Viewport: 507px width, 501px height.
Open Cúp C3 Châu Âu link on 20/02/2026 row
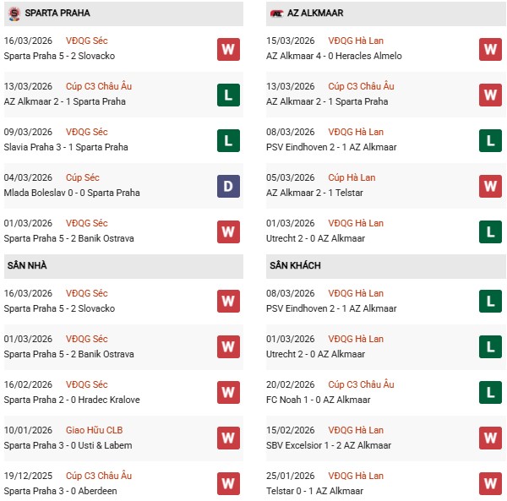click(x=360, y=384)
